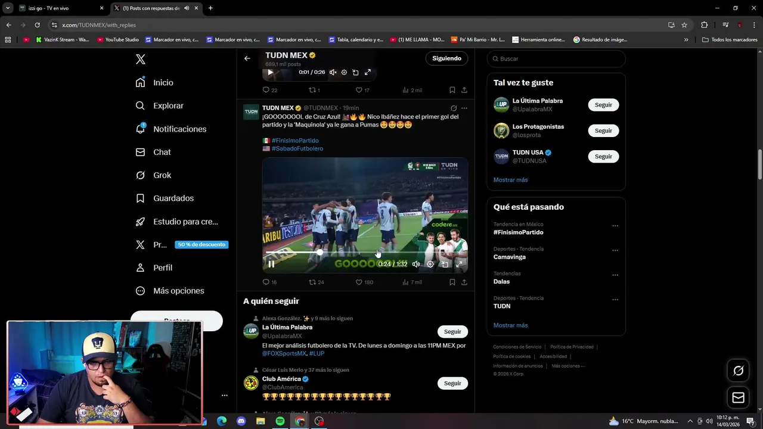The width and height of the screenshot is (763, 429).
Task: Open Guardados in the sidebar
Action: [x=164, y=198]
